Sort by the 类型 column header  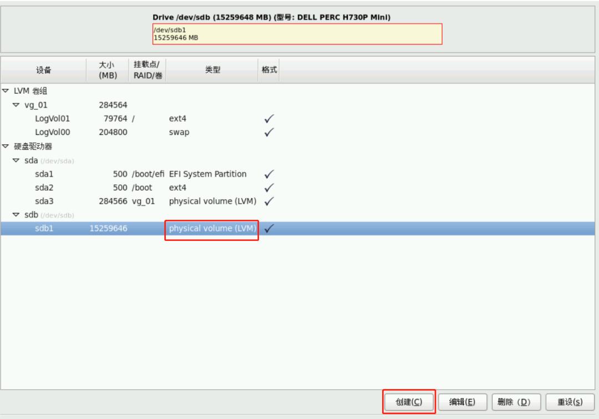212,70
